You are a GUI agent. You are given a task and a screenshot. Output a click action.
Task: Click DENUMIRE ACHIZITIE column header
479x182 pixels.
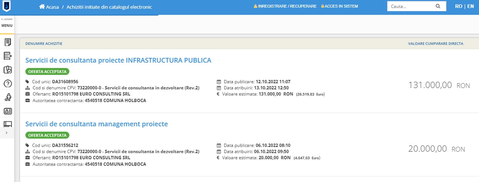pyautogui.click(x=44, y=44)
